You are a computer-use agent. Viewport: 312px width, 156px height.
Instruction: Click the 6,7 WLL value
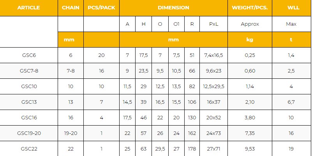291,102
